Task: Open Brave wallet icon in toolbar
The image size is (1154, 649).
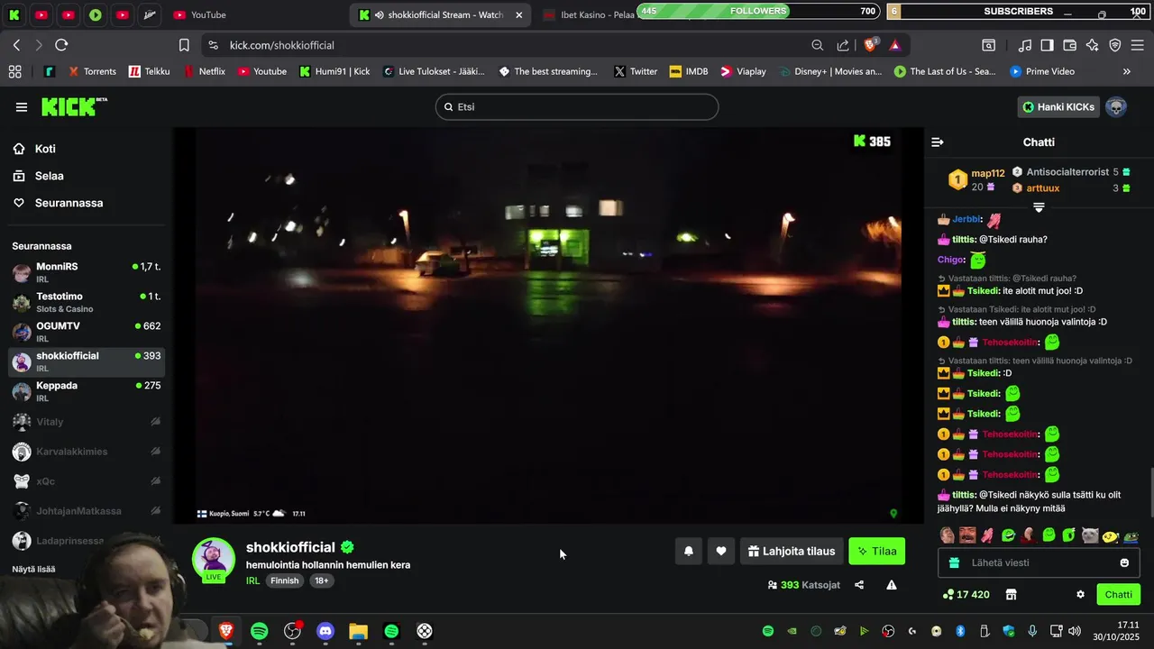Action: click(1069, 45)
